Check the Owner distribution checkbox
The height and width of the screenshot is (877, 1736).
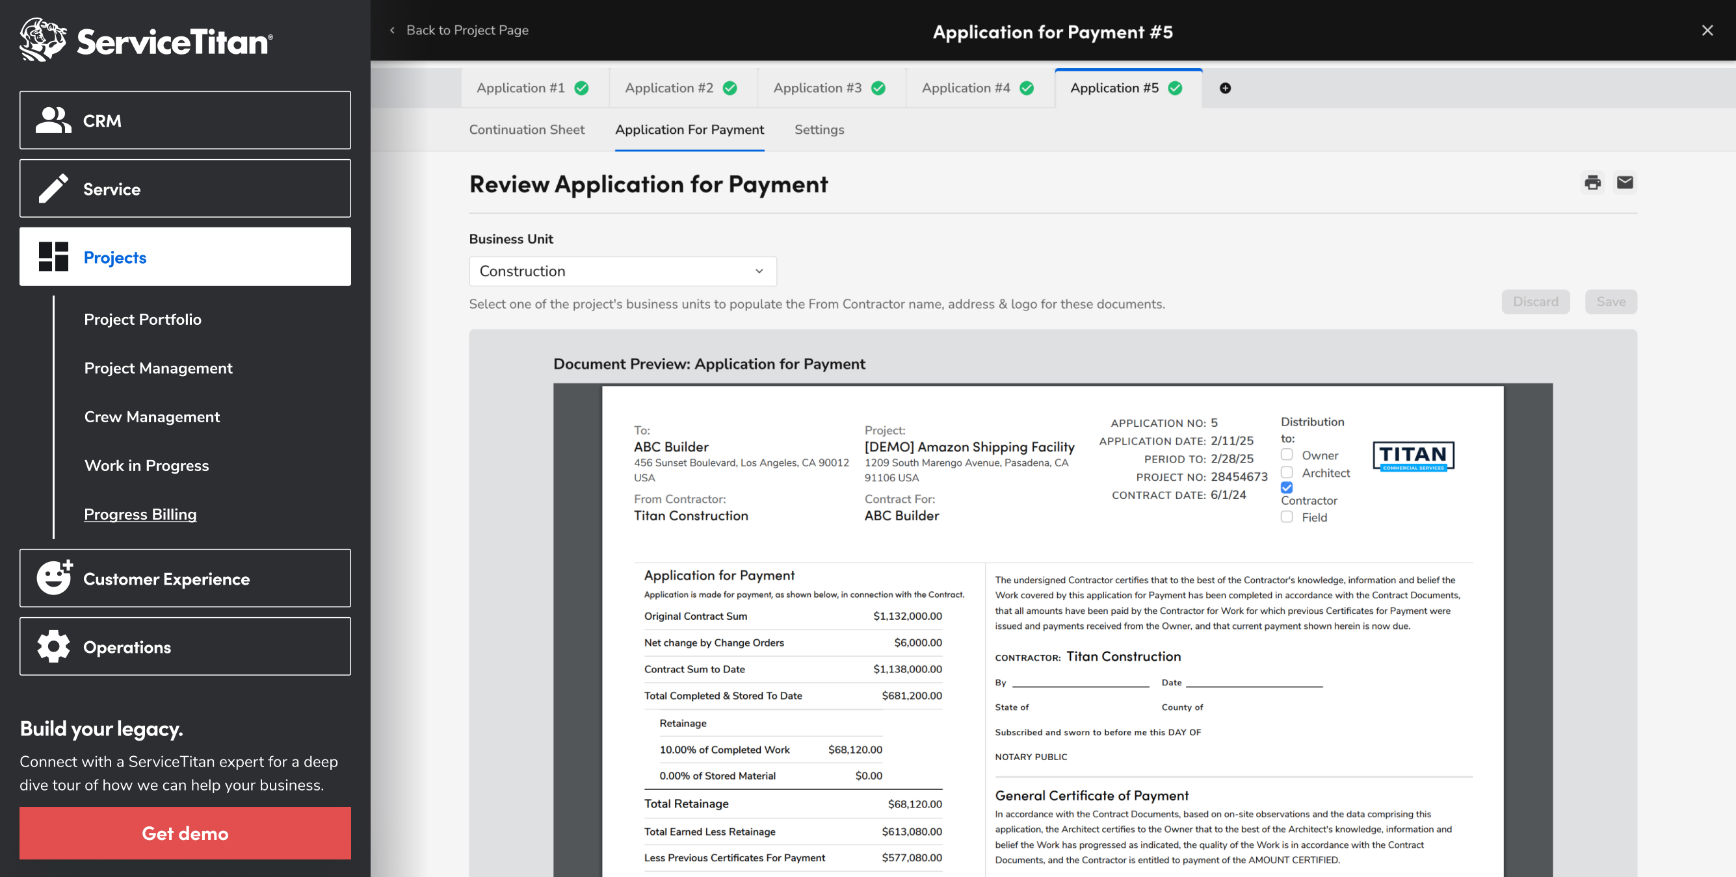point(1287,455)
